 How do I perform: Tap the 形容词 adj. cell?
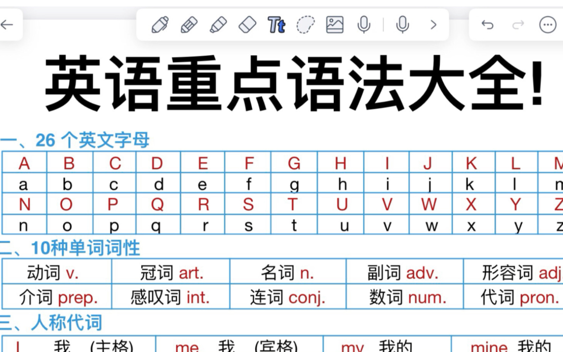click(x=514, y=272)
